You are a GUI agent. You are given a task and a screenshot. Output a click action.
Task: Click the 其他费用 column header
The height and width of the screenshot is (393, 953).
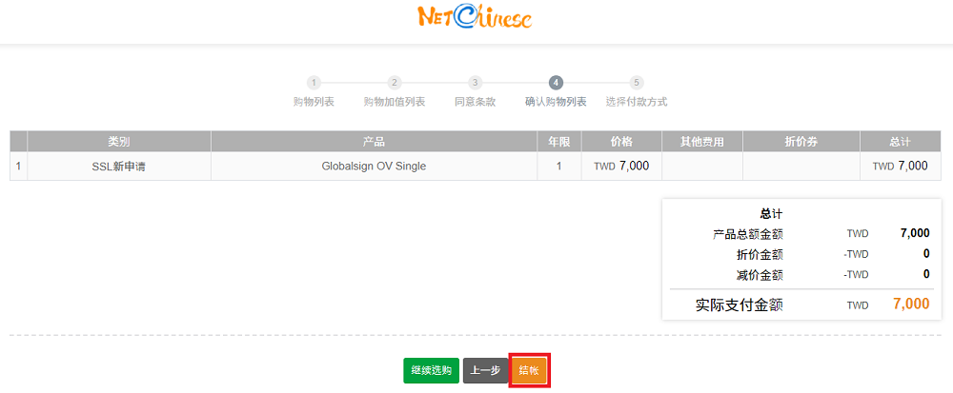tap(702, 142)
